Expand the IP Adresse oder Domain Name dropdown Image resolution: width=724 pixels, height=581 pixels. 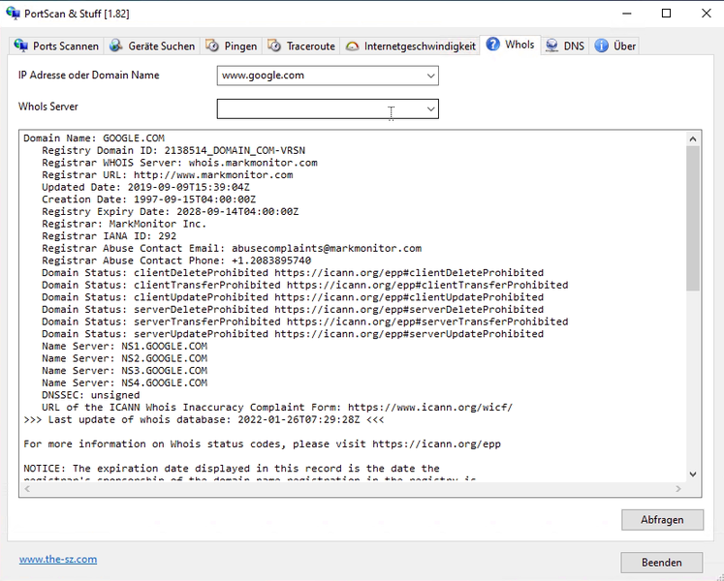pos(430,76)
